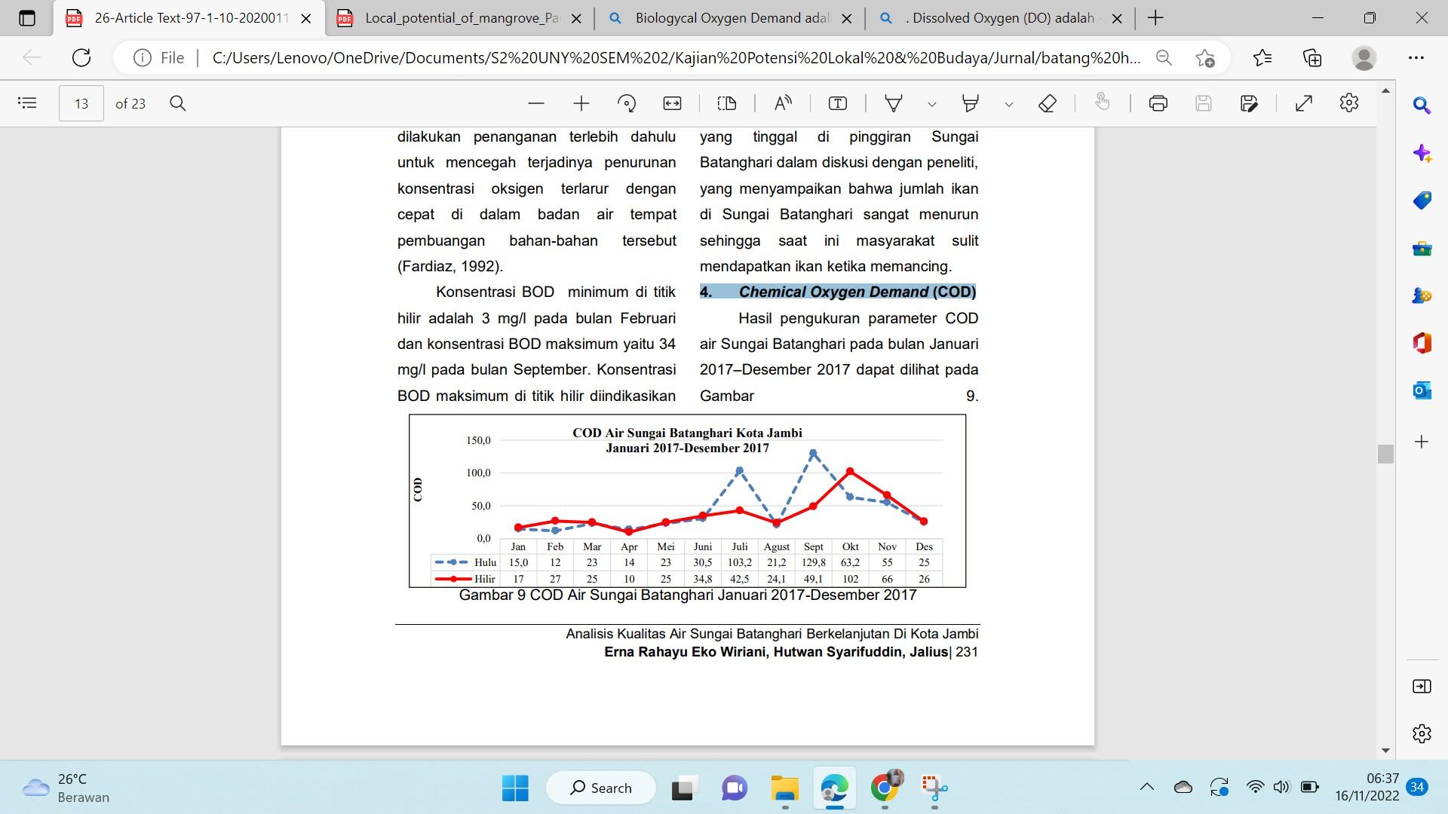1448x814 pixels.
Task: Switch to Biologycal Oxygen Demand tab
Action: (732, 18)
